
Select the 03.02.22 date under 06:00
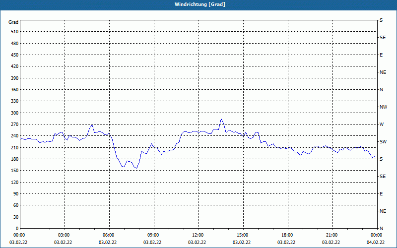pos(108,243)
